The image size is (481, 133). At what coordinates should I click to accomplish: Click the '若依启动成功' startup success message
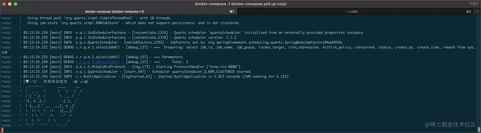pyautogui.click(x=55, y=81)
